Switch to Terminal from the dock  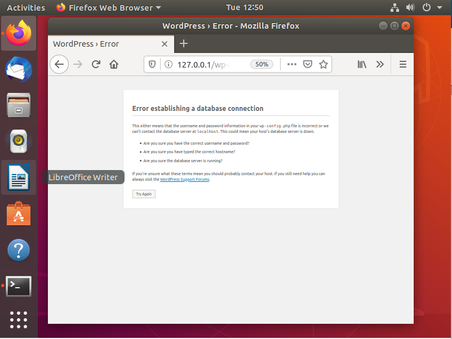[19, 286]
